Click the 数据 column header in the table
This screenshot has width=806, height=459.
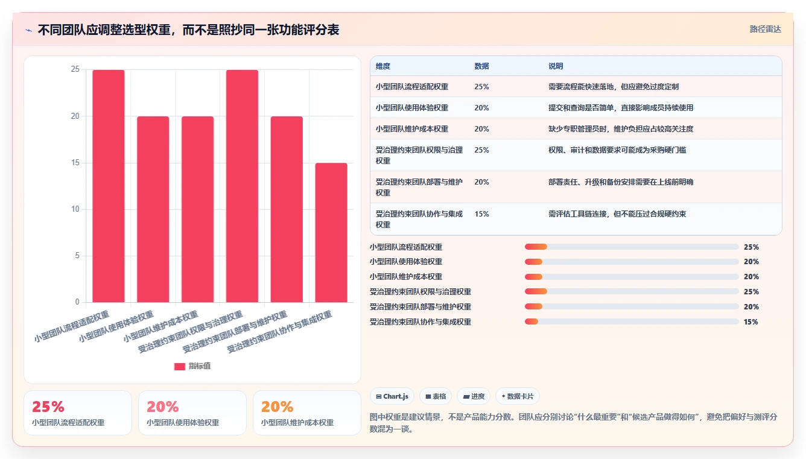(x=481, y=66)
